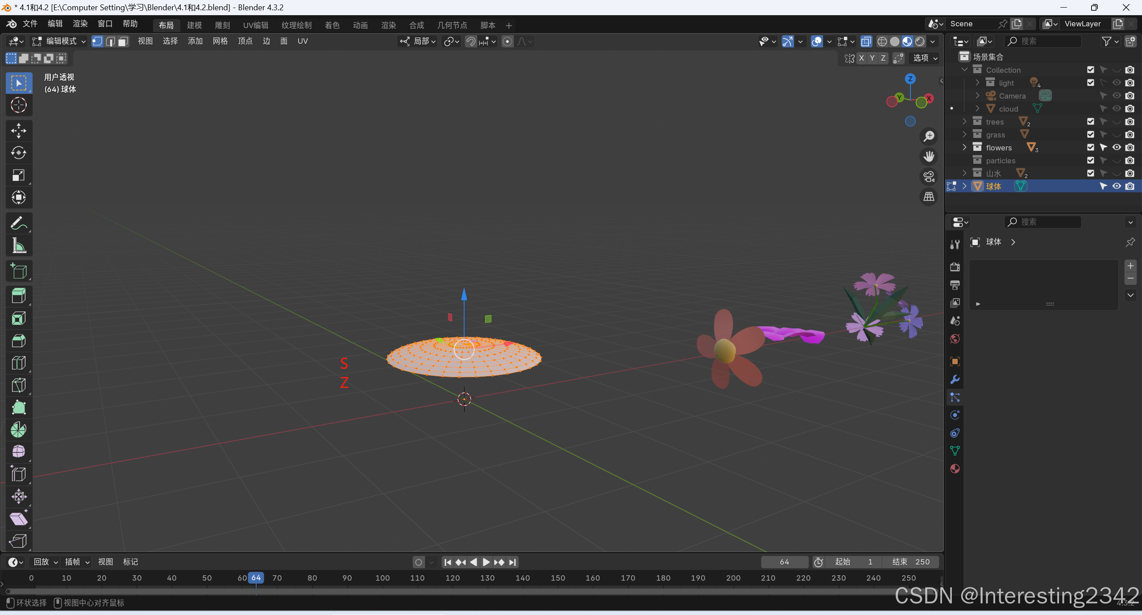Toggle camera view in viewport
The height and width of the screenshot is (615, 1142).
(x=929, y=177)
